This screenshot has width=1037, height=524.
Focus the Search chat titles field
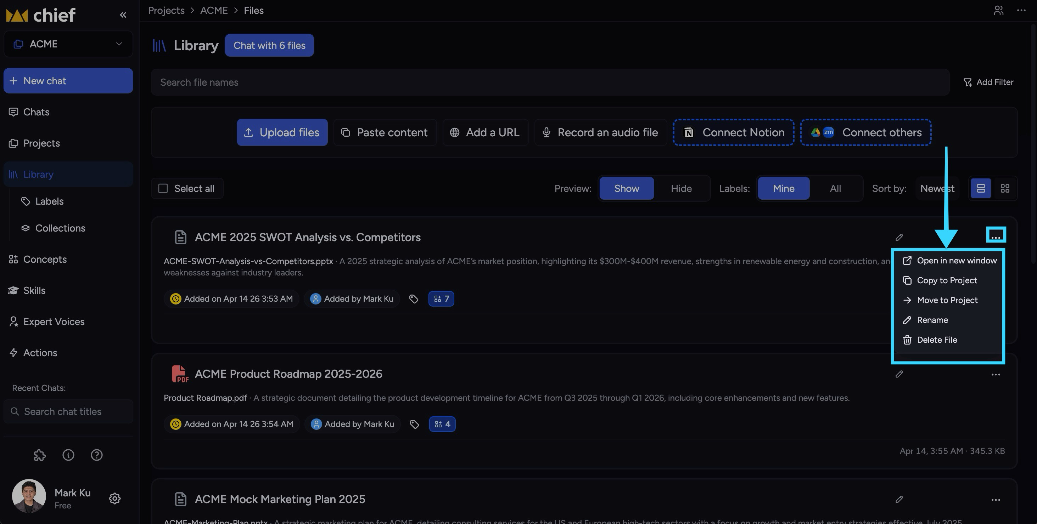click(x=68, y=411)
